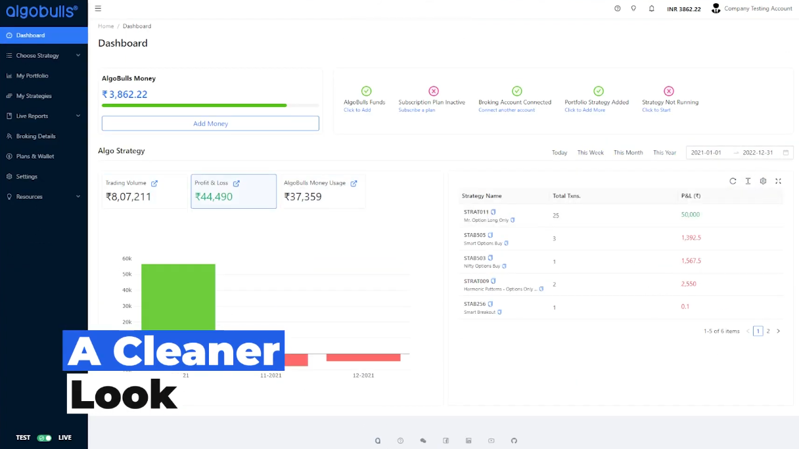The image size is (799, 449).
Task: Open the help question-mark icon in header
Action: coord(617,9)
